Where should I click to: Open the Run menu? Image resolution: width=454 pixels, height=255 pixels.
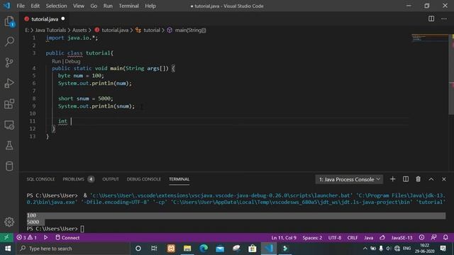[x=108, y=6]
